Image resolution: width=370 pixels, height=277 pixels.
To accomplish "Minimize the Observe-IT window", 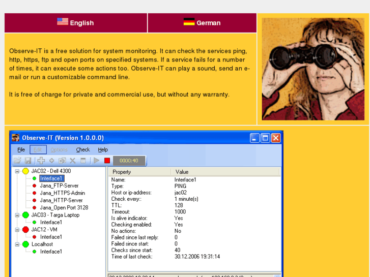I will click(x=254, y=138).
